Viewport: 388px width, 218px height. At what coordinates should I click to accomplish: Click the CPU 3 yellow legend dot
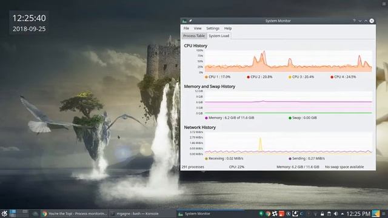pyautogui.click(x=290, y=77)
